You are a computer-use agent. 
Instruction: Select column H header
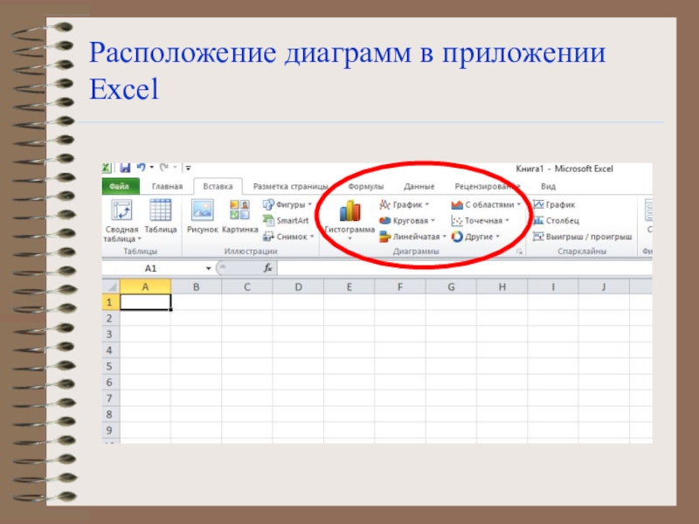click(x=502, y=286)
